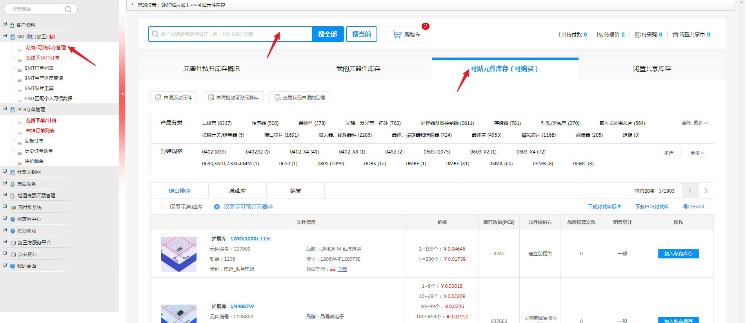This screenshot has height=323, width=746.
Task: Switch to 我的元器件库存 tab
Action: tap(358, 69)
